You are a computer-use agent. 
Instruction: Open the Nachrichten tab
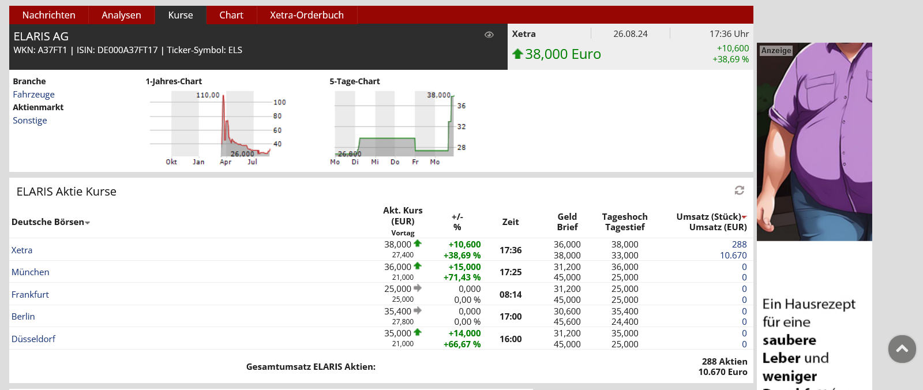pyautogui.click(x=48, y=15)
